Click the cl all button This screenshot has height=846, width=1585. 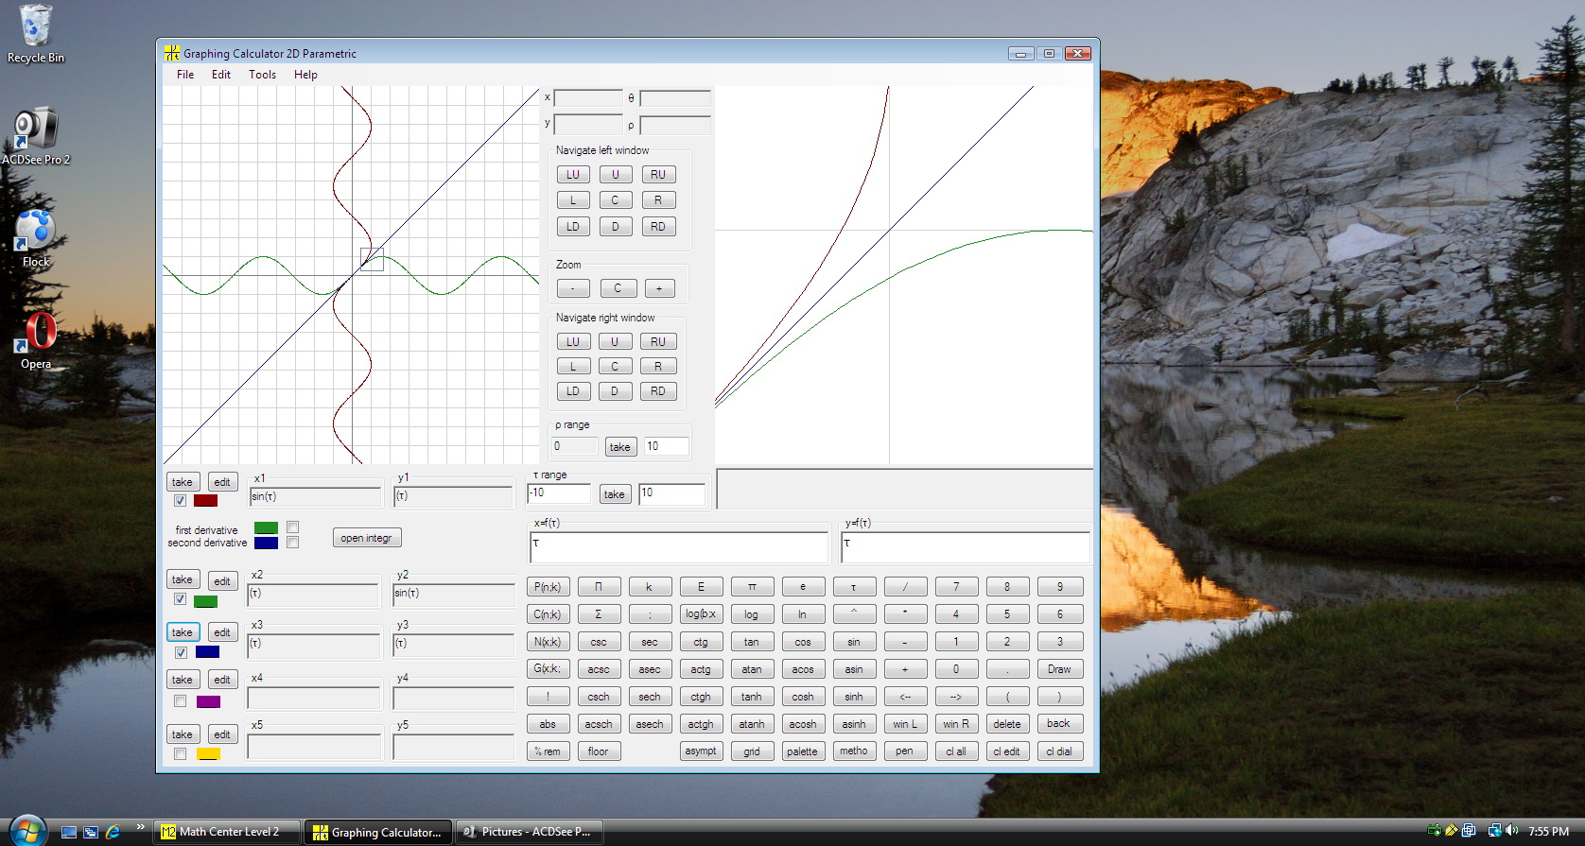(x=956, y=751)
